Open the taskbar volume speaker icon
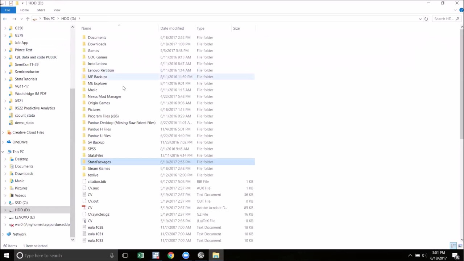Viewport: 464px width, 261px height. (424, 256)
